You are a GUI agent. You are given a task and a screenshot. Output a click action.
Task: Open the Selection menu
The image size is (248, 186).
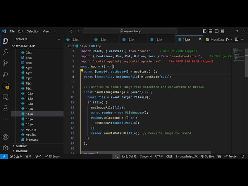tap(33, 31)
